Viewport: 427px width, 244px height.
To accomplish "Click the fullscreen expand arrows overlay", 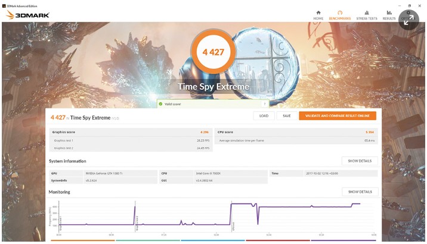I will [409, 20].
